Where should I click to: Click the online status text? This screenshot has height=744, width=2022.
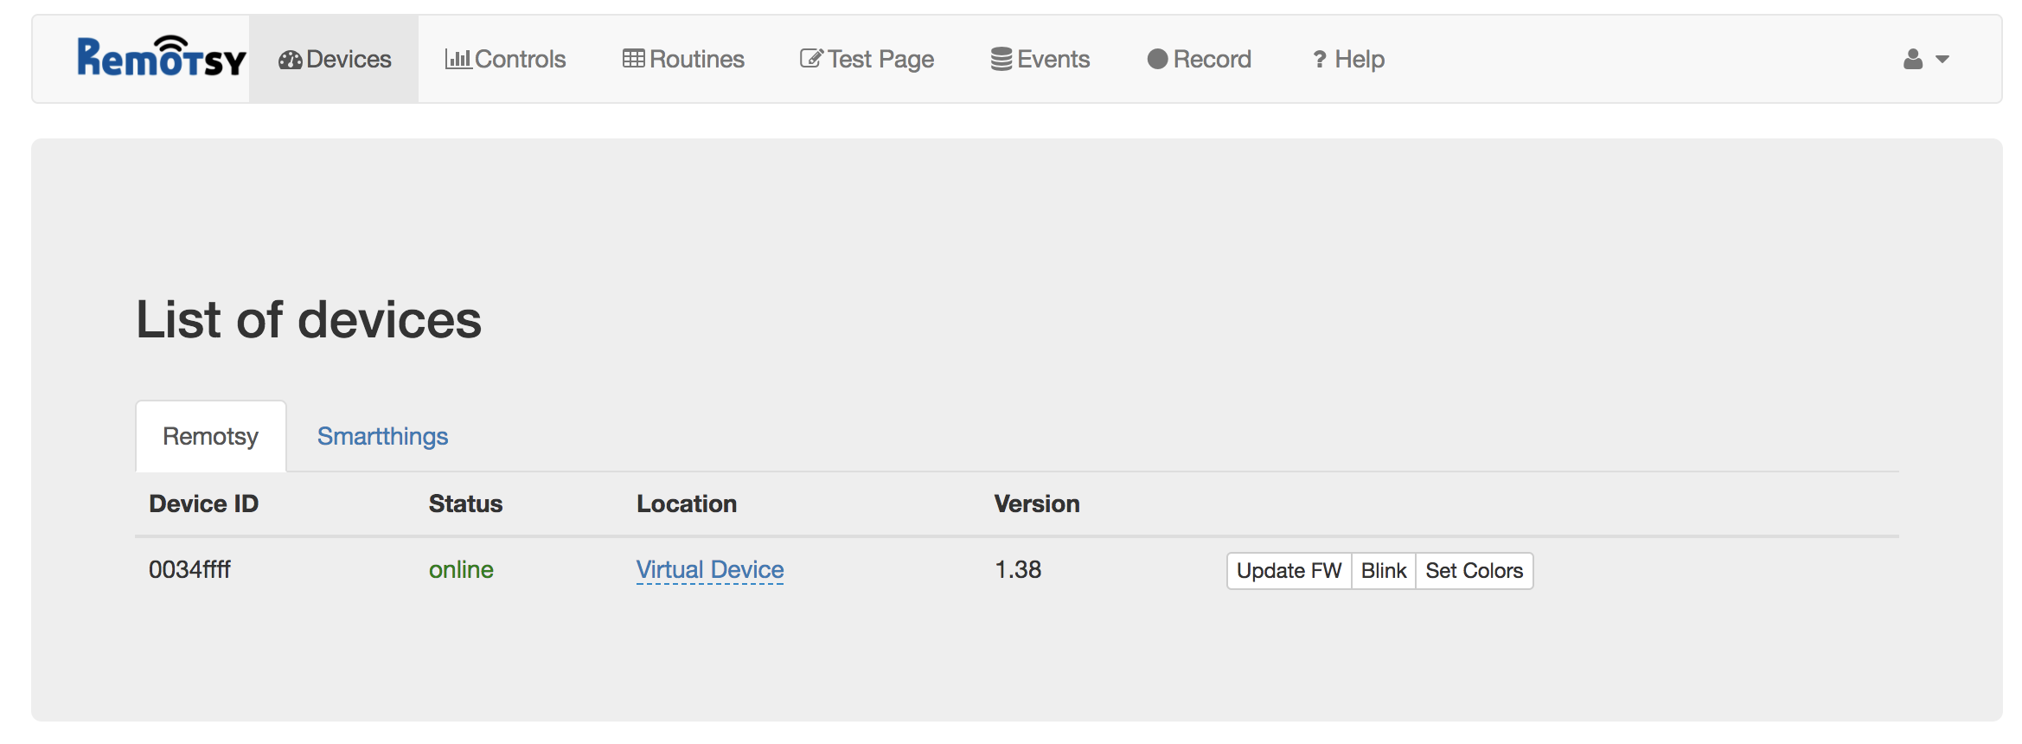[461, 569]
